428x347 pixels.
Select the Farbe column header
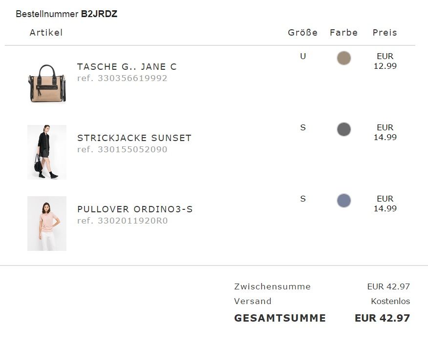coord(344,33)
